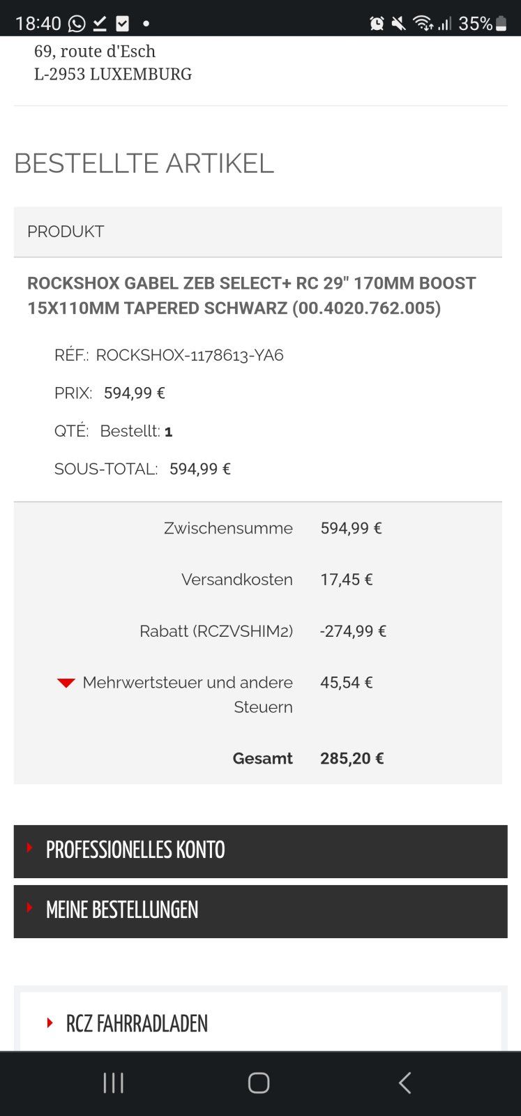521x1116 pixels.
Task: Click the Mehrwertsteuer und andere Steuern label
Action: [x=188, y=694]
